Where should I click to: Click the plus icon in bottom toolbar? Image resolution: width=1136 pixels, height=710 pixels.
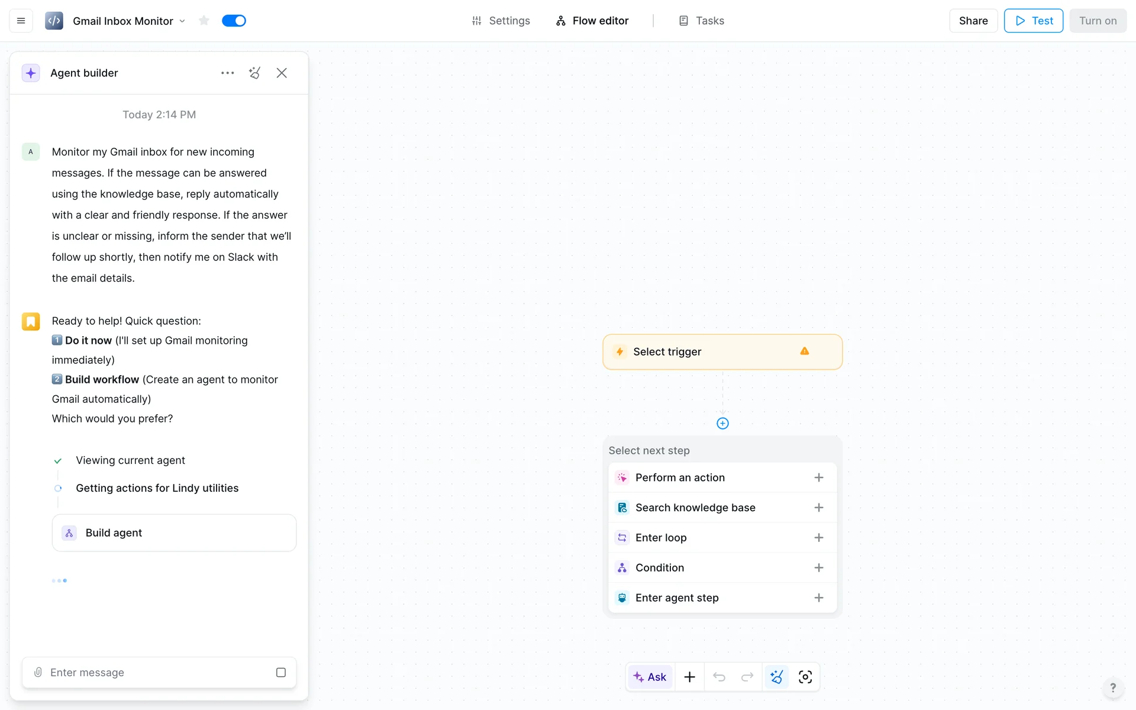[x=689, y=677]
